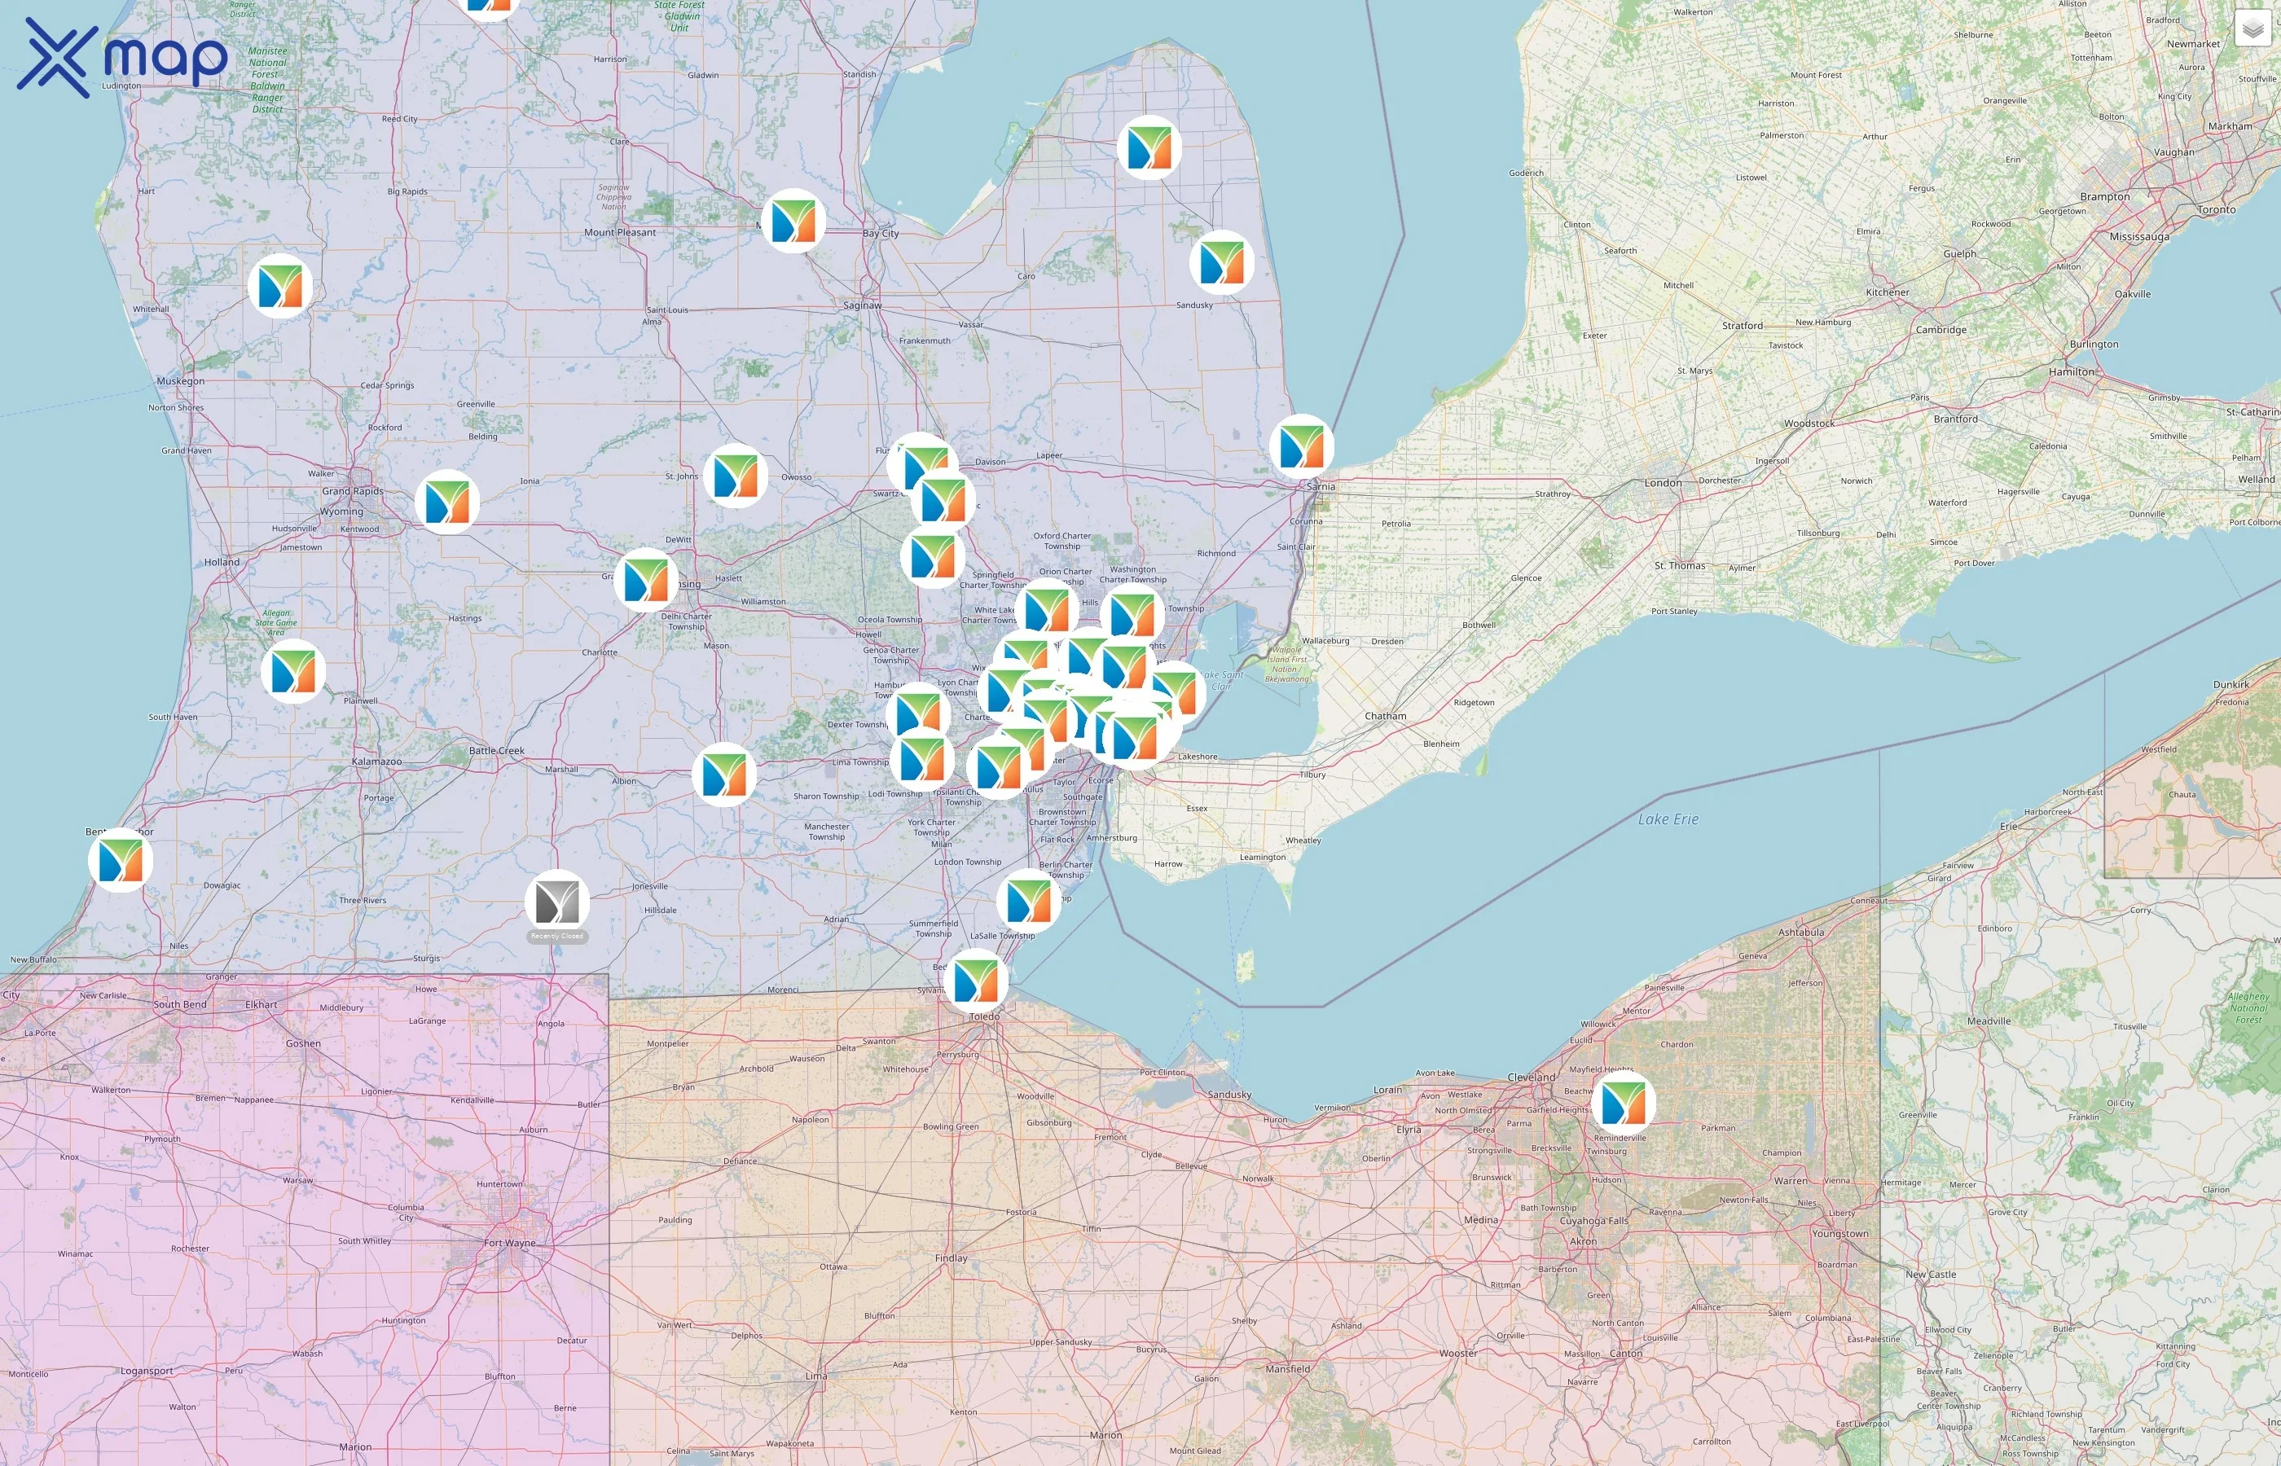Open the marker above Ypsilanti Charter Township
Viewport: 2281px width, 1466px height.
[999, 766]
